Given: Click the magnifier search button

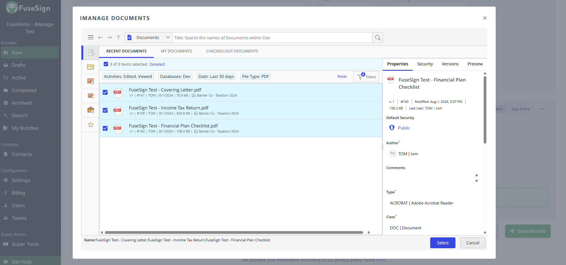Looking at the screenshot, I should click(x=378, y=38).
